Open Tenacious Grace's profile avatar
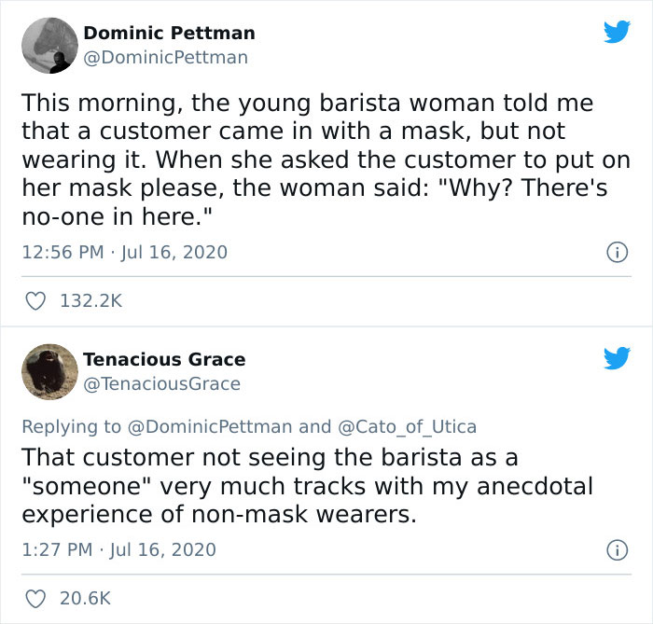The image size is (653, 624). click(49, 371)
